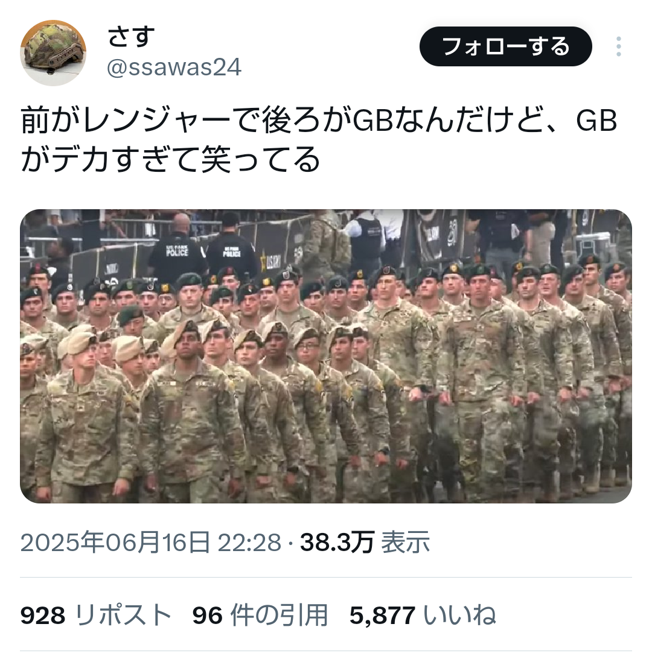Click the いいね label text
This screenshot has height=659, width=652.
(459, 616)
